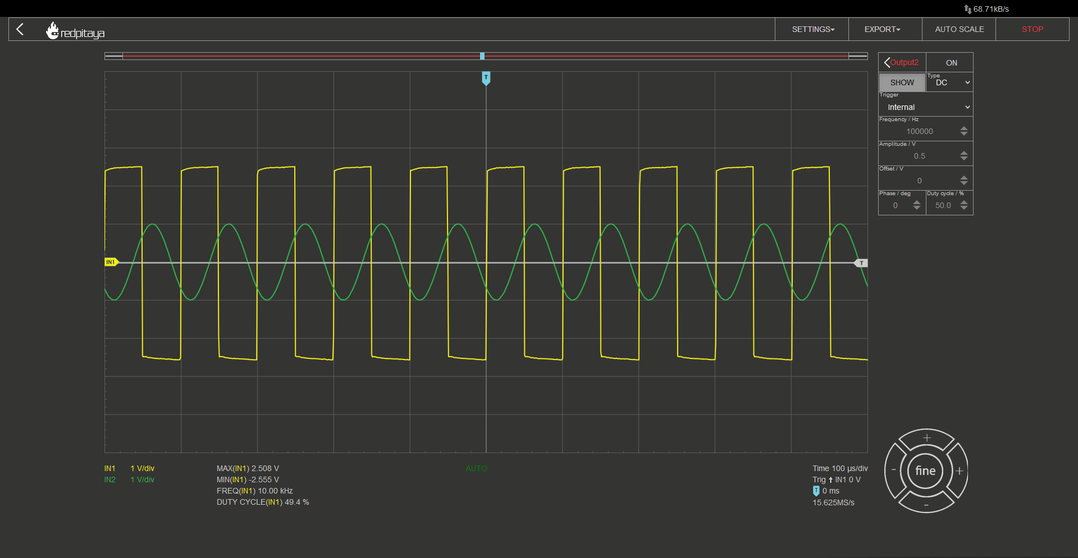Open the EXPORT menu
Screen dimensions: 1078x558
tap(885, 29)
